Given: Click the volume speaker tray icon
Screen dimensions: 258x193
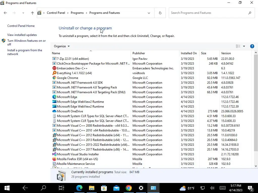Looking at the screenshot, I should click(212, 188).
